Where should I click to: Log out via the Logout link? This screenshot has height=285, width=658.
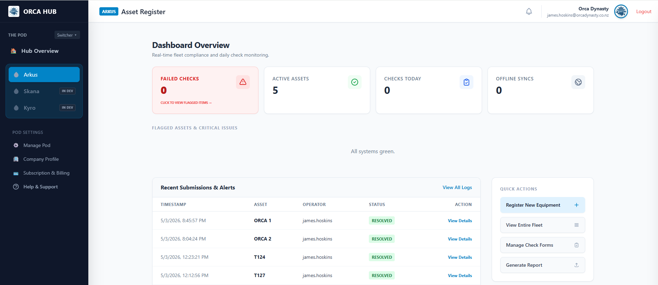(x=644, y=11)
